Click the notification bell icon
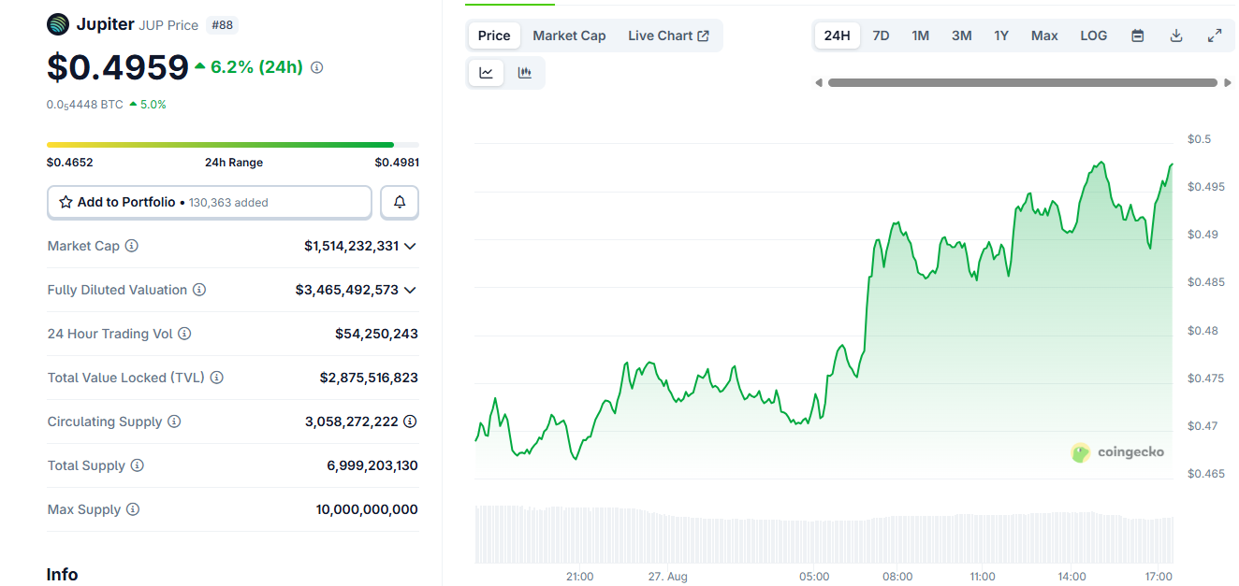The width and height of the screenshot is (1239, 586). pos(400,202)
